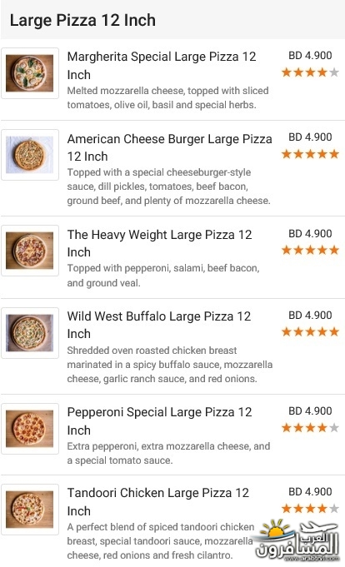Select American Cheese Burger Large Pizza title
The image size is (345, 567).
click(x=169, y=147)
